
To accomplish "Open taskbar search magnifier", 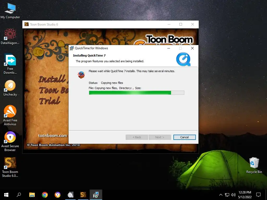I will (19, 195).
